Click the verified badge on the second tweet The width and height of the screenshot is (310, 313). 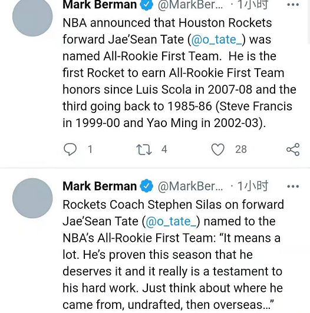coord(146,186)
